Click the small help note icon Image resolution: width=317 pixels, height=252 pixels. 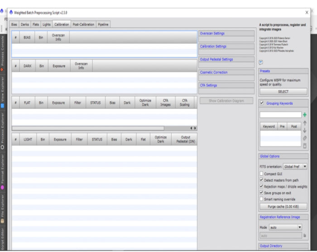(261, 63)
